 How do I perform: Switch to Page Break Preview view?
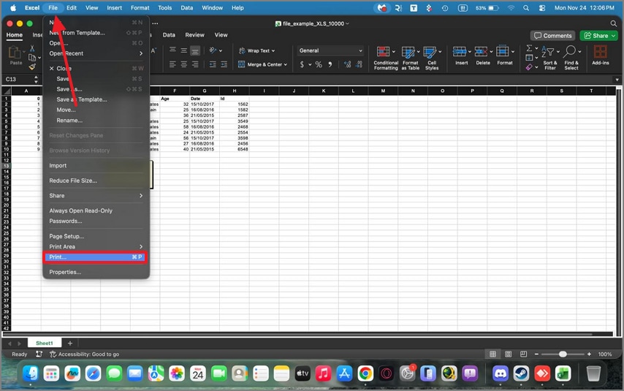(x=523, y=354)
